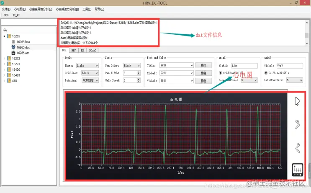
Task: Click the forward double-chevron icon
Action: pyautogui.click(x=297, y=125)
